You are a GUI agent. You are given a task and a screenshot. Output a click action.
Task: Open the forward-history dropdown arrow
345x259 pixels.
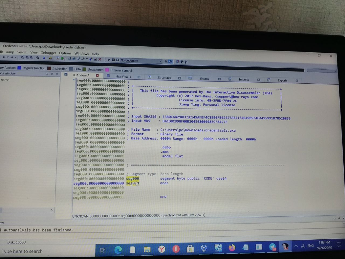point(16,57)
